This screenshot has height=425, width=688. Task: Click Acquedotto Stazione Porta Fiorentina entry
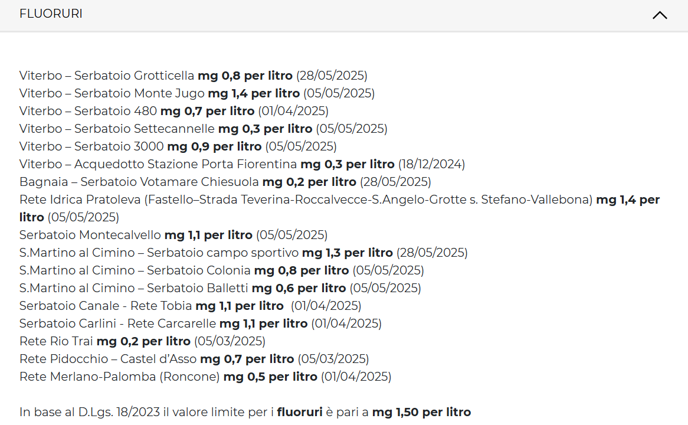(242, 164)
